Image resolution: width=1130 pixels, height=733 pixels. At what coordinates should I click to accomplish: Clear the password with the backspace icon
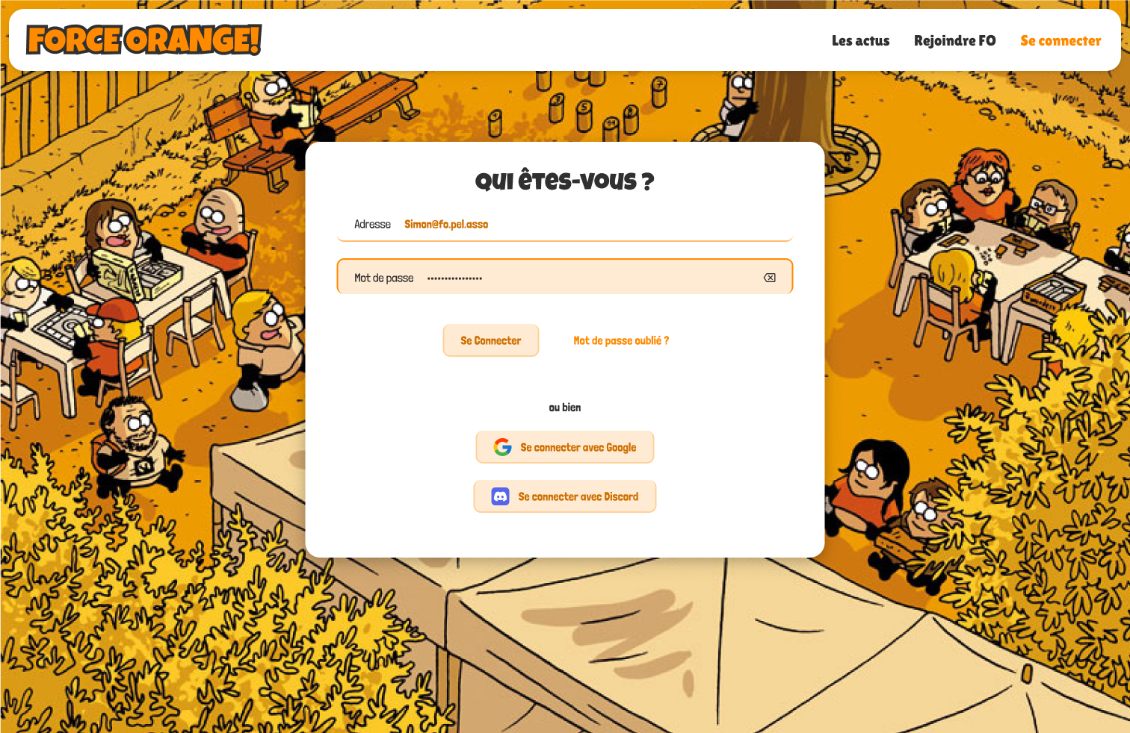pyautogui.click(x=769, y=278)
